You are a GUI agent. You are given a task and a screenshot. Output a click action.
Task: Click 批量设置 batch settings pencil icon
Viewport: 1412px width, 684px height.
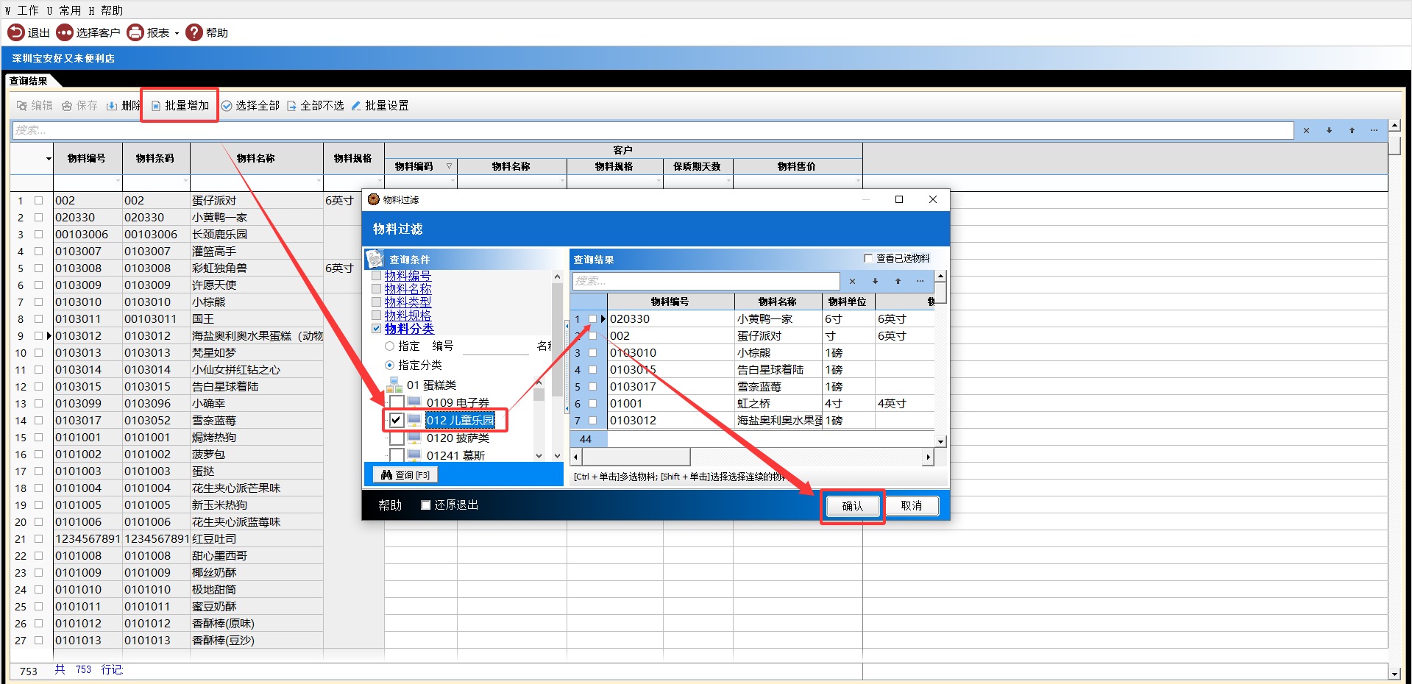tap(356, 106)
